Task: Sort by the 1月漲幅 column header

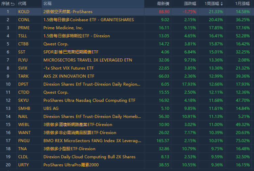Action: pyautogui.click(x=242, y=4)
